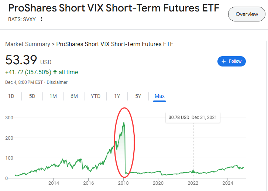Follow the ProShares Short VIX ETF

pyautogui.click(x=231, y=61)
